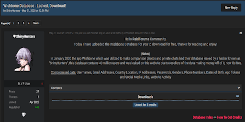
Task: Click the Posts count 27
Action: point(38,91)
